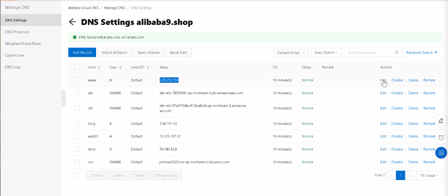The height and width of the screenshot is (196, 448).
Task: Add Remark to the blog record
Action: click(x=429, y=123)
